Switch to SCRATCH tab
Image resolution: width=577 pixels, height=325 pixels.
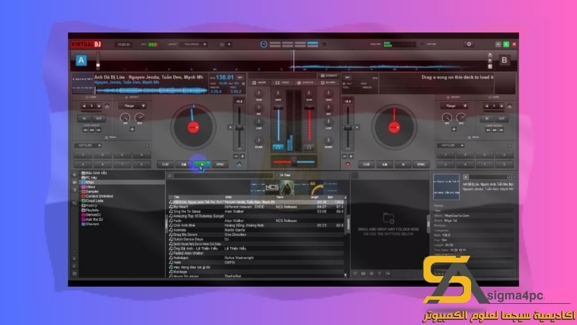pos(306,83)
